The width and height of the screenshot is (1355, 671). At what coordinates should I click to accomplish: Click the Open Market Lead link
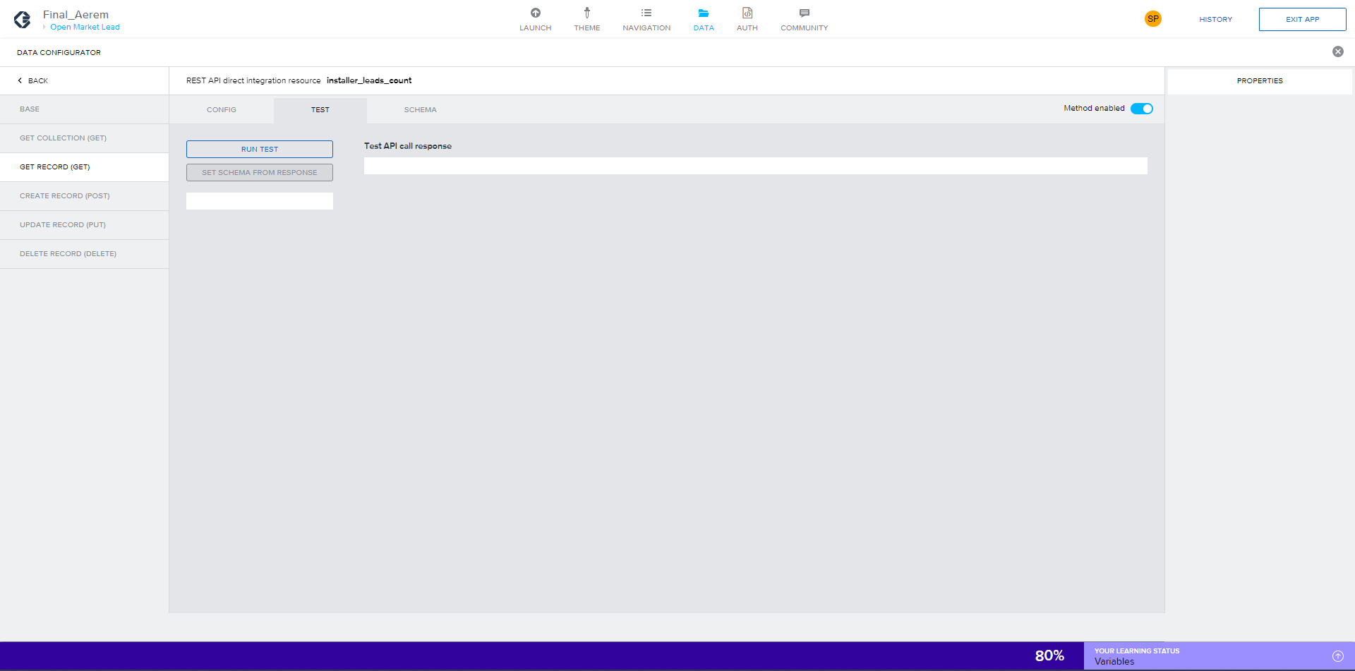tap(85, 28)
